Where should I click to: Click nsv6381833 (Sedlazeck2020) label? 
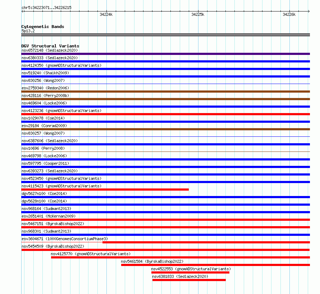pos(180,276)
